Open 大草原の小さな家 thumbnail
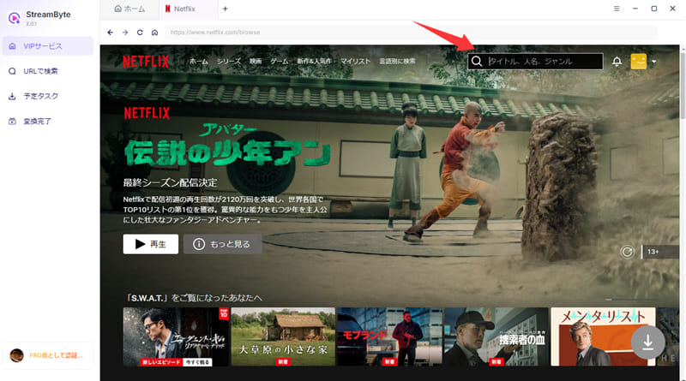The width and height of the screenshot is (686, 381). [283, 336]
